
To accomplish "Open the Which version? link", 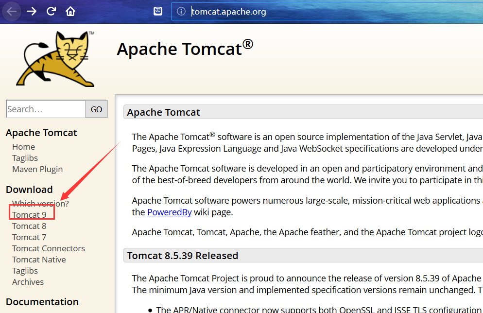I will pyautogui.click(x=40, y=204).
